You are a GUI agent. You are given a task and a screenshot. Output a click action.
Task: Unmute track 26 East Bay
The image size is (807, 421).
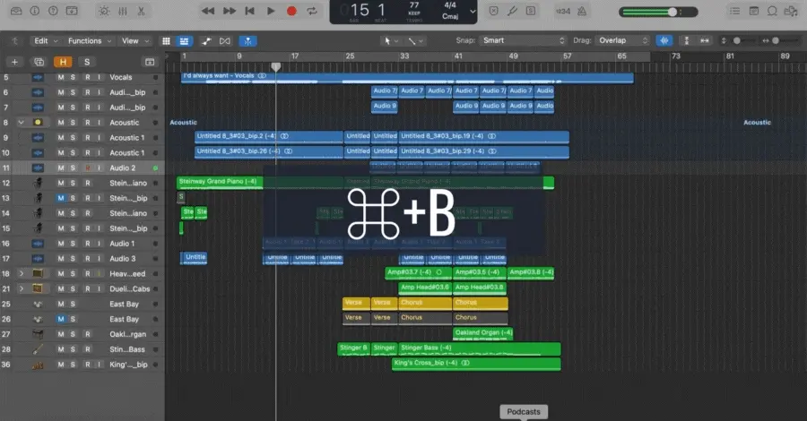click(61, 319)
